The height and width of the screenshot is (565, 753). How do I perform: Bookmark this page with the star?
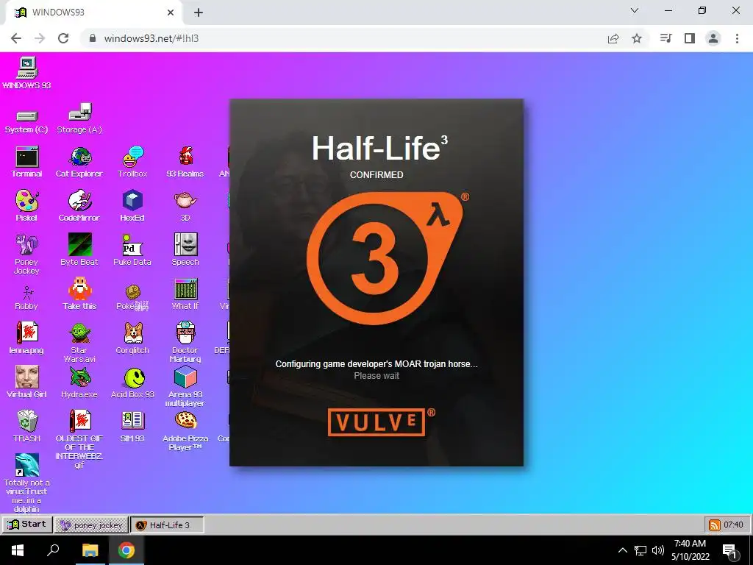click(637, 38)
